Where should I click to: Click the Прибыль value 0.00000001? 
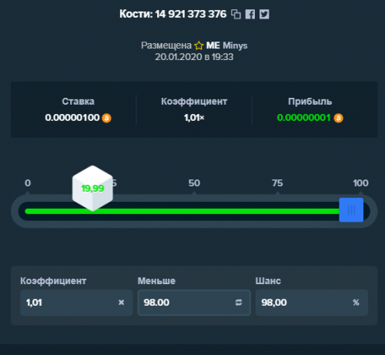coord(304,118)
